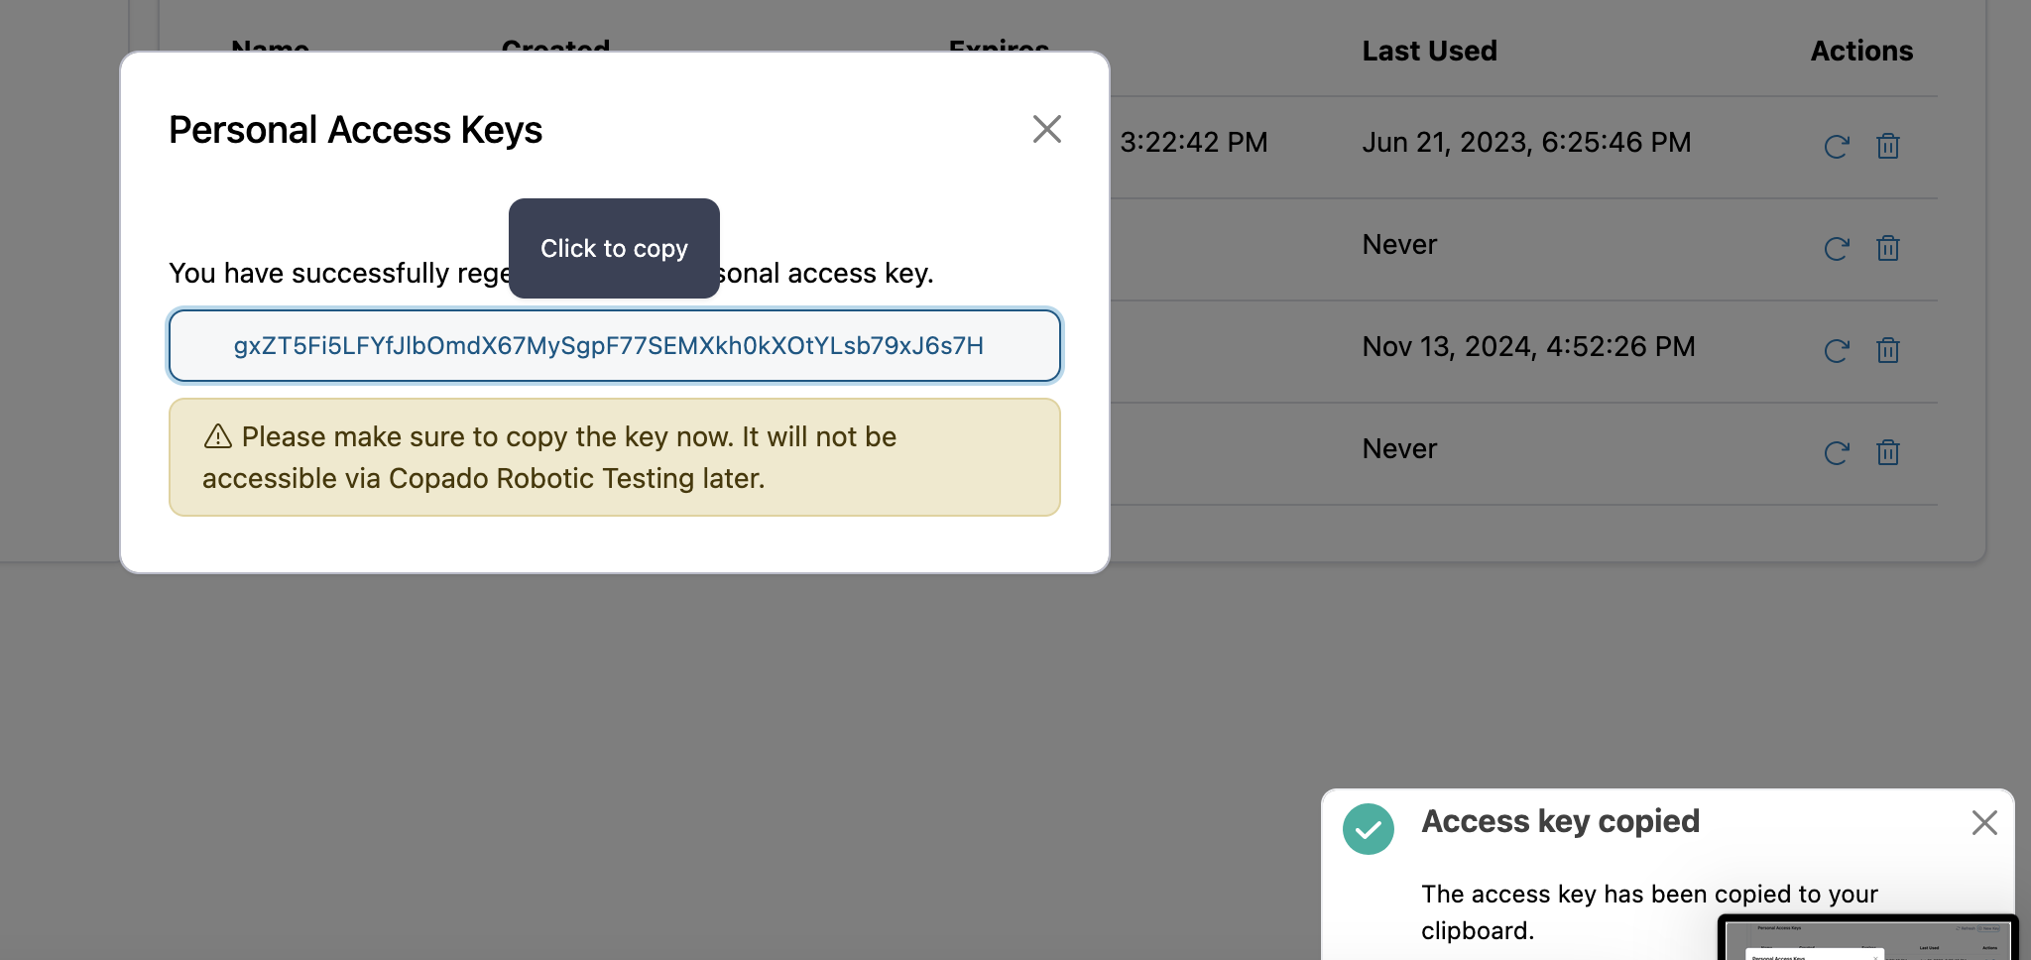This screenshot has height=960, width=2031.
Task: Dismiss the Access key copied notification
Action: point(1984,822)
